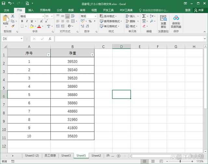Switch to the 插入 ribbon tab
This screenshot has height=164, width=208.
click(x=31, y=10)
